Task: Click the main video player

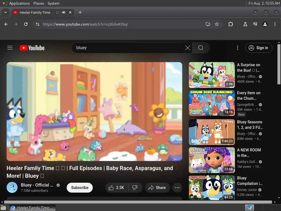Action: [94, 112]
